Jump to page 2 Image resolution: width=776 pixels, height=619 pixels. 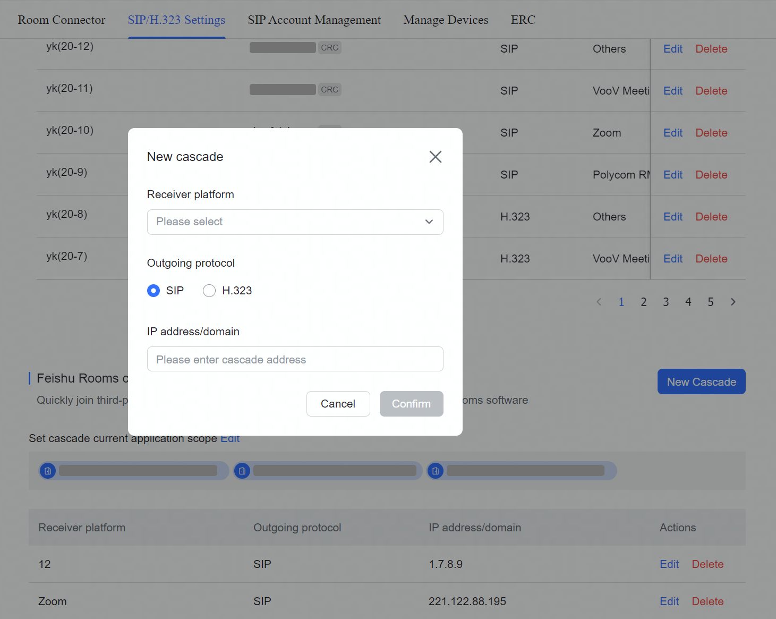click(644, 302)
